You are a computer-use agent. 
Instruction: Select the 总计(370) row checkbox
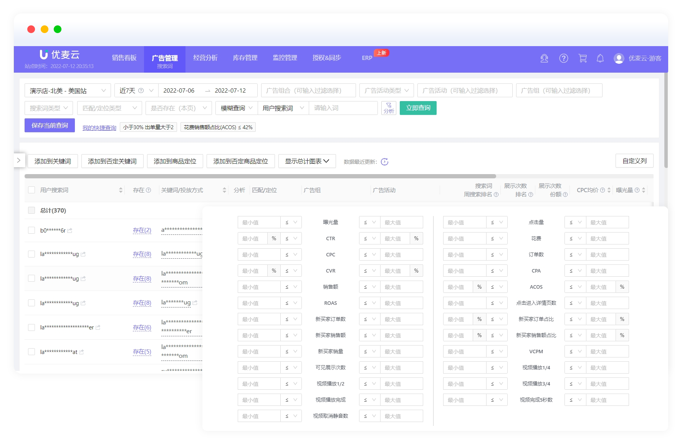pyautogui.click(x=31, y=210)
